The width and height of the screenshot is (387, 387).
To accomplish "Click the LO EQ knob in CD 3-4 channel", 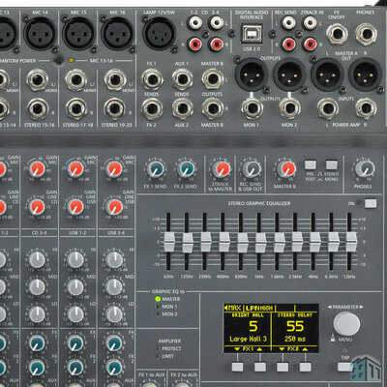I will click(37, 314).
